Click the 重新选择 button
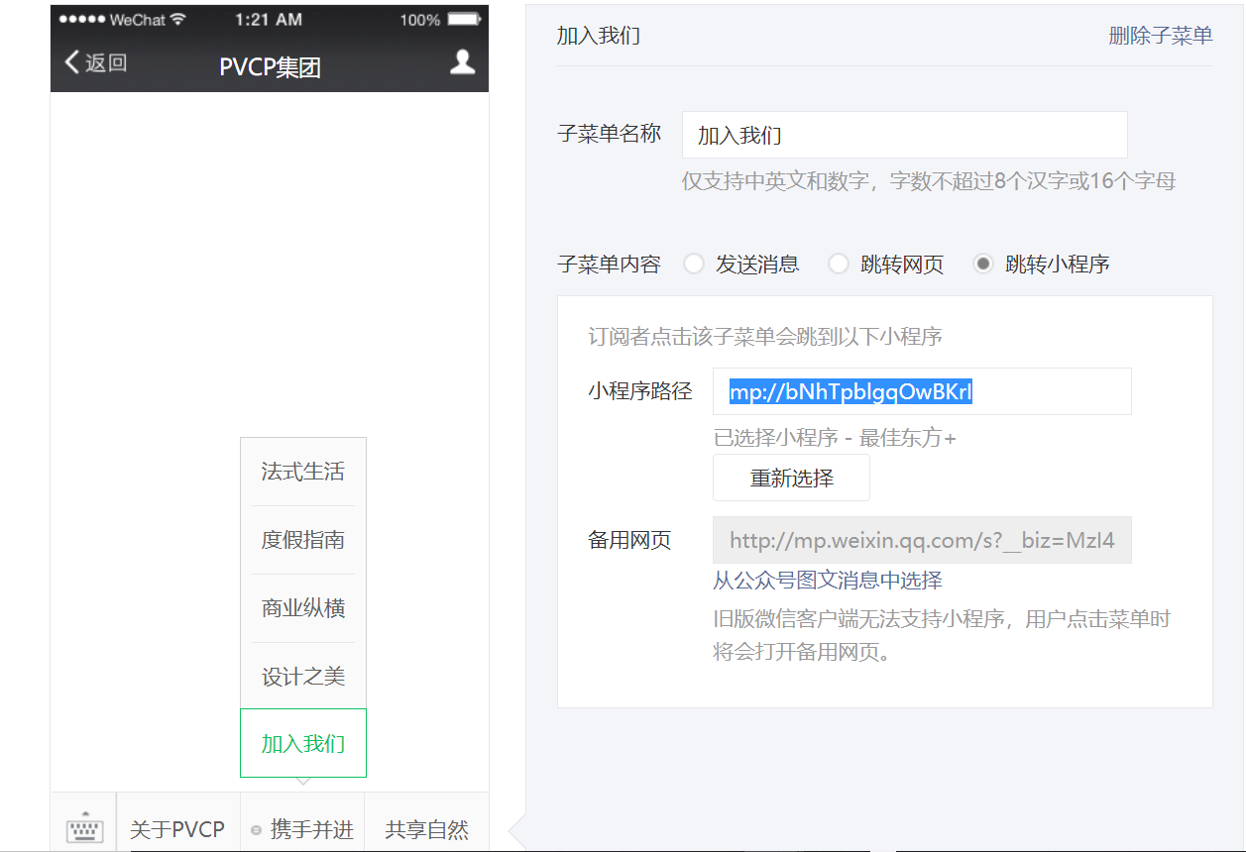This screenshot has width=1246, height=852. pyautogui.click(x=791, y=479)
